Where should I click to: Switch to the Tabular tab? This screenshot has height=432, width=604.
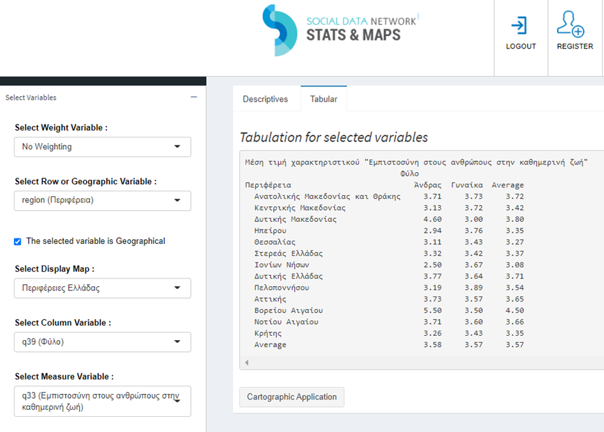[324, 100]
